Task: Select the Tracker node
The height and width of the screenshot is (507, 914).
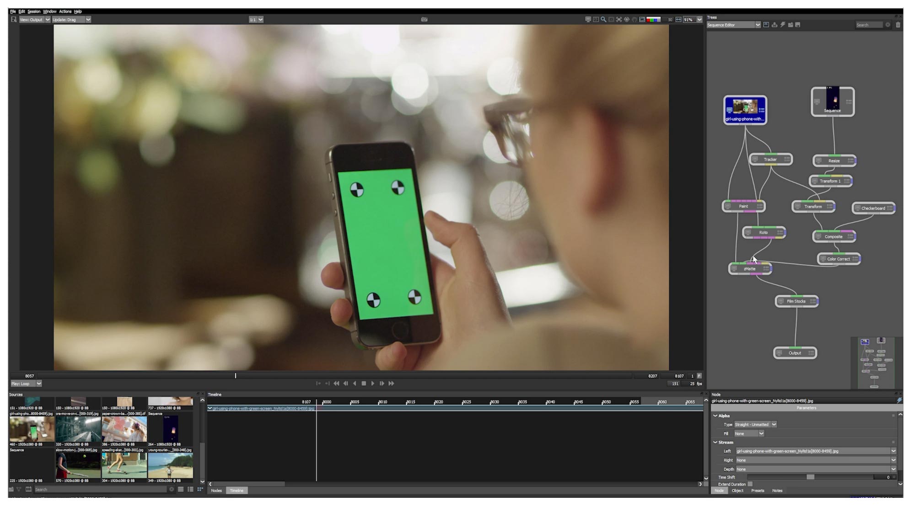Action: coord(770,160)
